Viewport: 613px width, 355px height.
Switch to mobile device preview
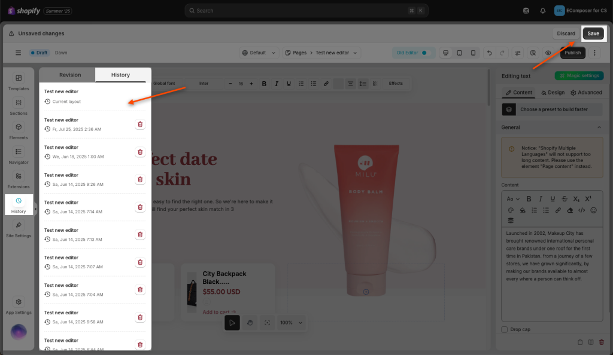[x=473, y=53]
